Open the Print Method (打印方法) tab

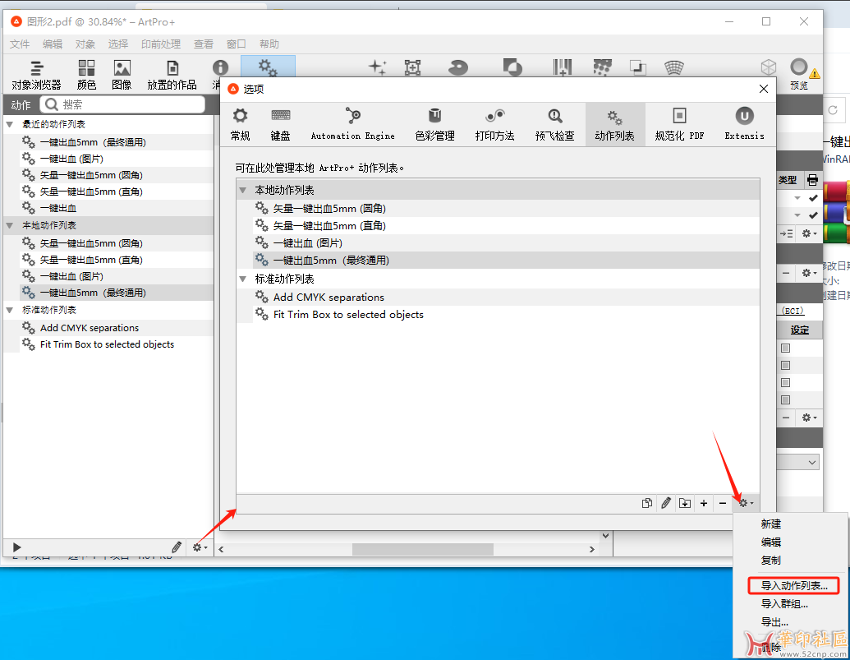[494, 125]
